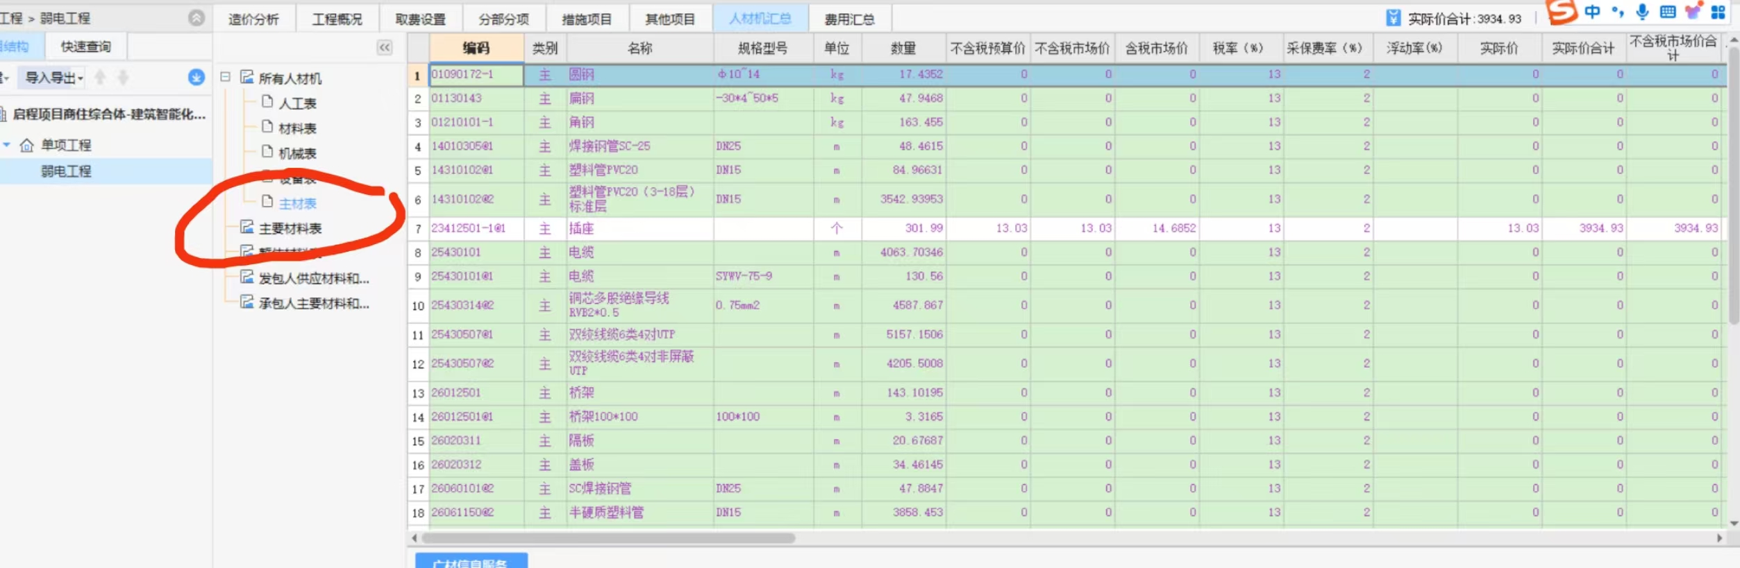Screen dimensions: 1740x568
Task: Click the Sogou input method S logo
Action: (x=1562, y=11)
